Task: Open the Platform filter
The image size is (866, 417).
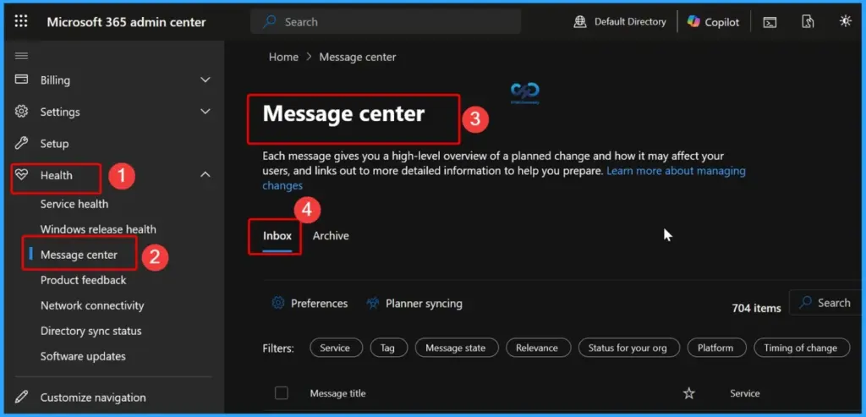Action: pos(715,348)
